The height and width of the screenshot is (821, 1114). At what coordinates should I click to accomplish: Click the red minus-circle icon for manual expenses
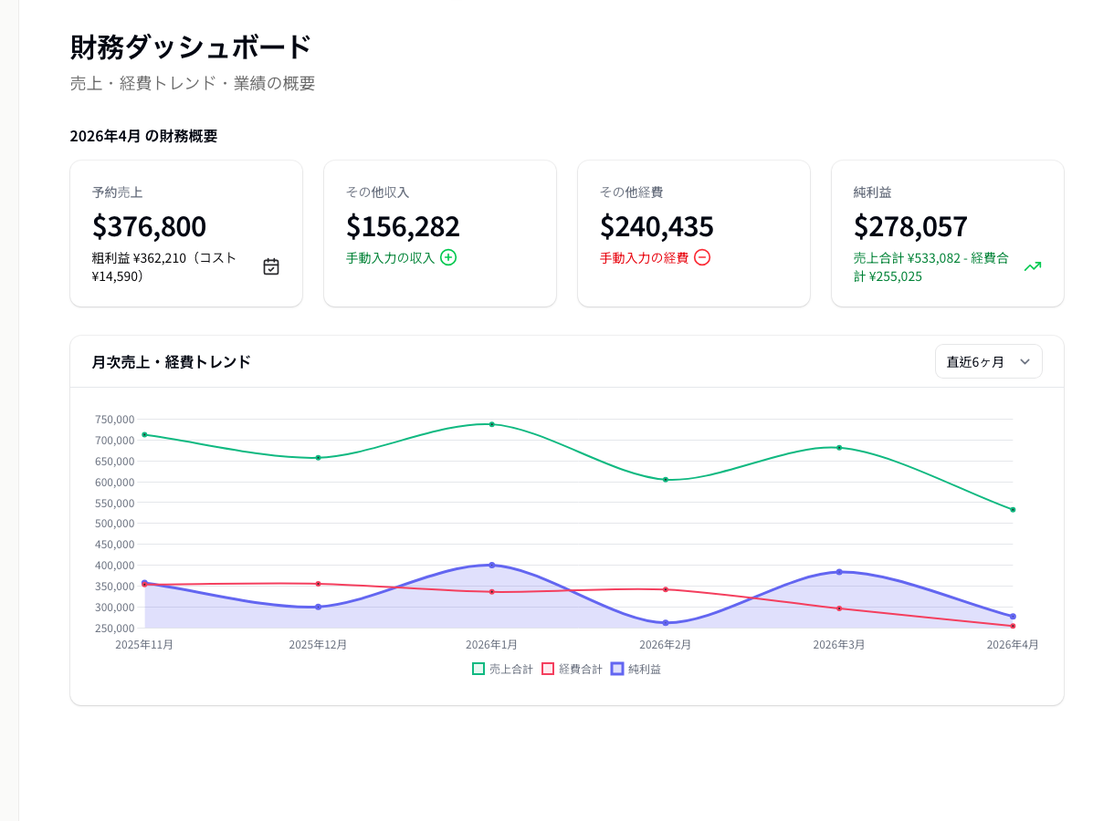pyautogui.click(x=701, y=257)
